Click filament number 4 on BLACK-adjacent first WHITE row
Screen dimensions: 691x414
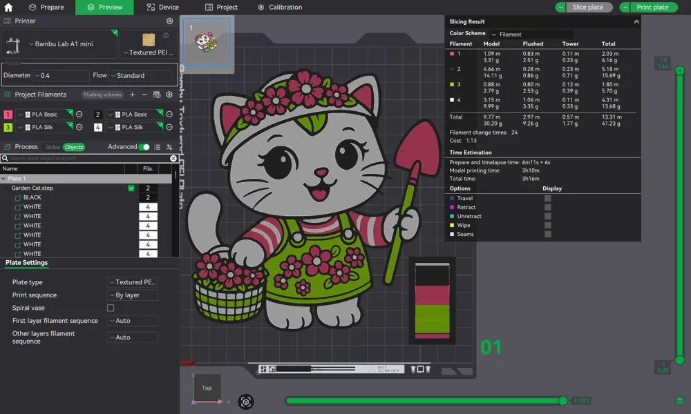[x=148, y=207]
